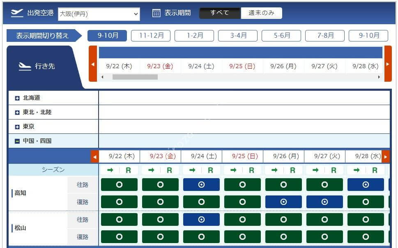The image size is (398, 248).
Task: Click the 表示期間切り替え label
Action: pos(42,36)
